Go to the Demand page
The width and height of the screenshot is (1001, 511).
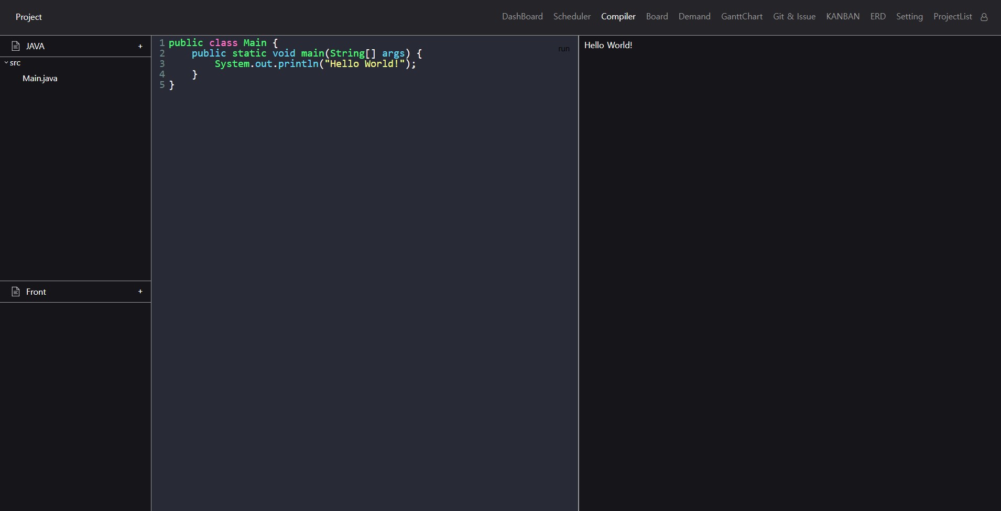click(695, 16)
